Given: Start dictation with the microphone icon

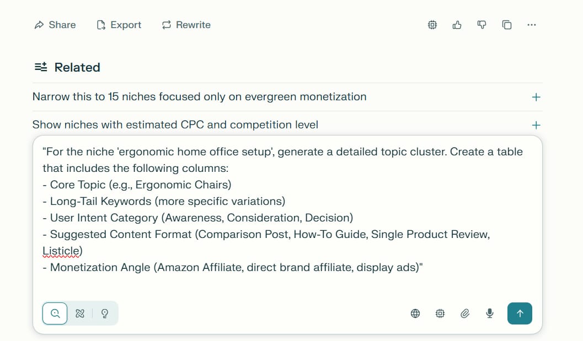Looking at the screenshot, I should (x=489, y=313).
